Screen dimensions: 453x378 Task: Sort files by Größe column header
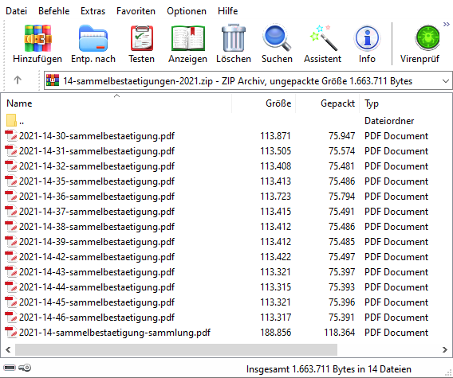263,103
